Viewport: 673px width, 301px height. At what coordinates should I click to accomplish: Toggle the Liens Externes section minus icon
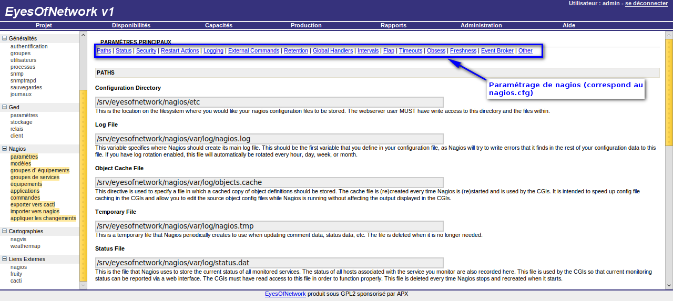5,259
